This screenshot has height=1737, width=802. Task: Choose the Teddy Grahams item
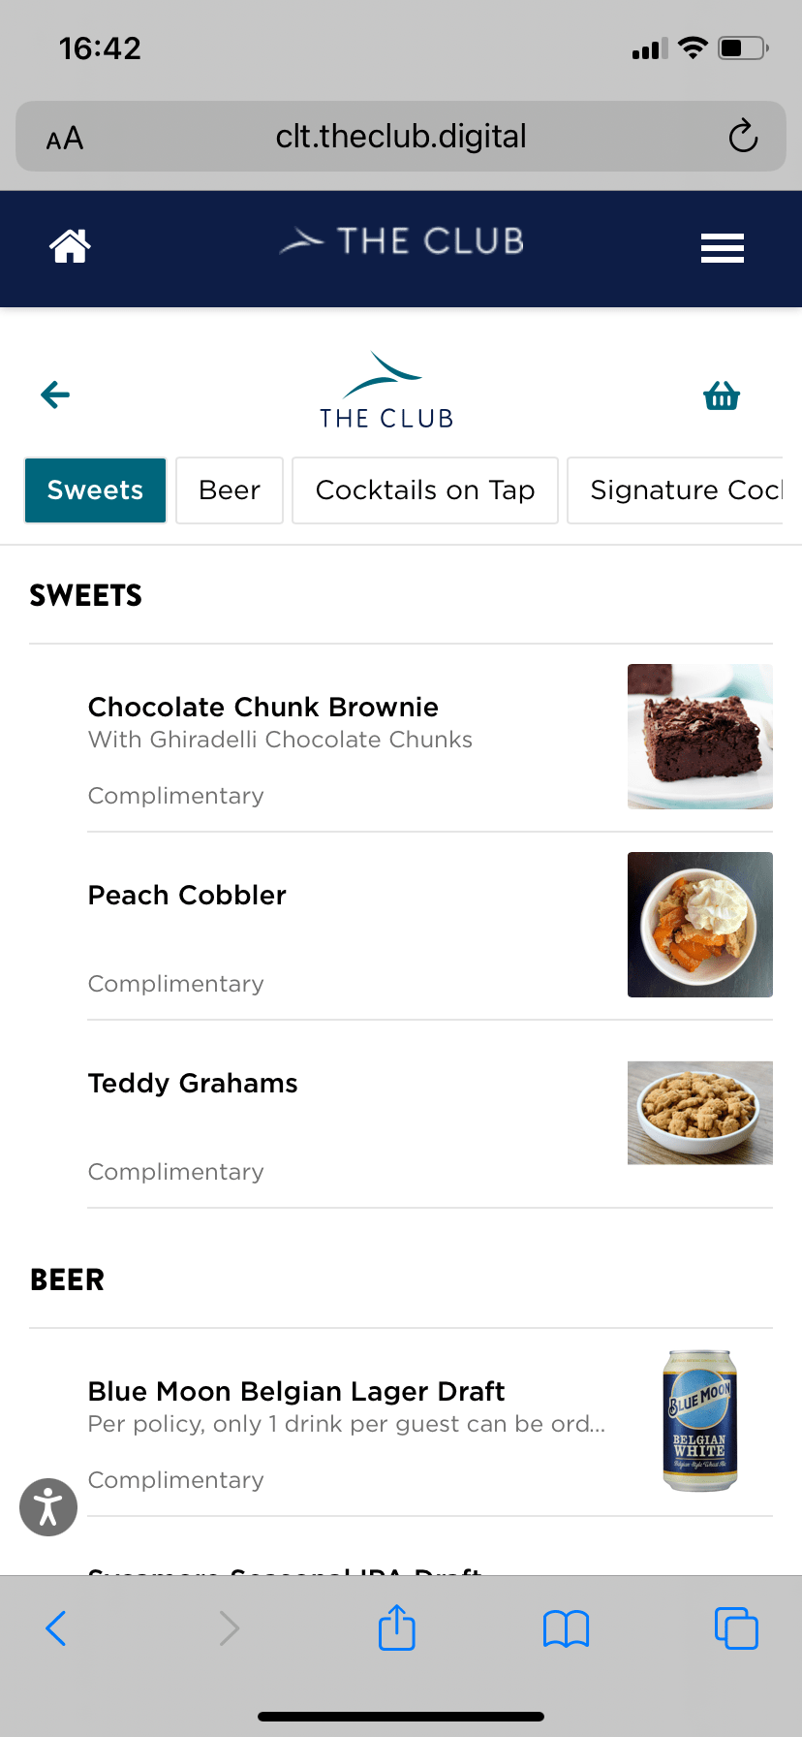pos(193,1084)
